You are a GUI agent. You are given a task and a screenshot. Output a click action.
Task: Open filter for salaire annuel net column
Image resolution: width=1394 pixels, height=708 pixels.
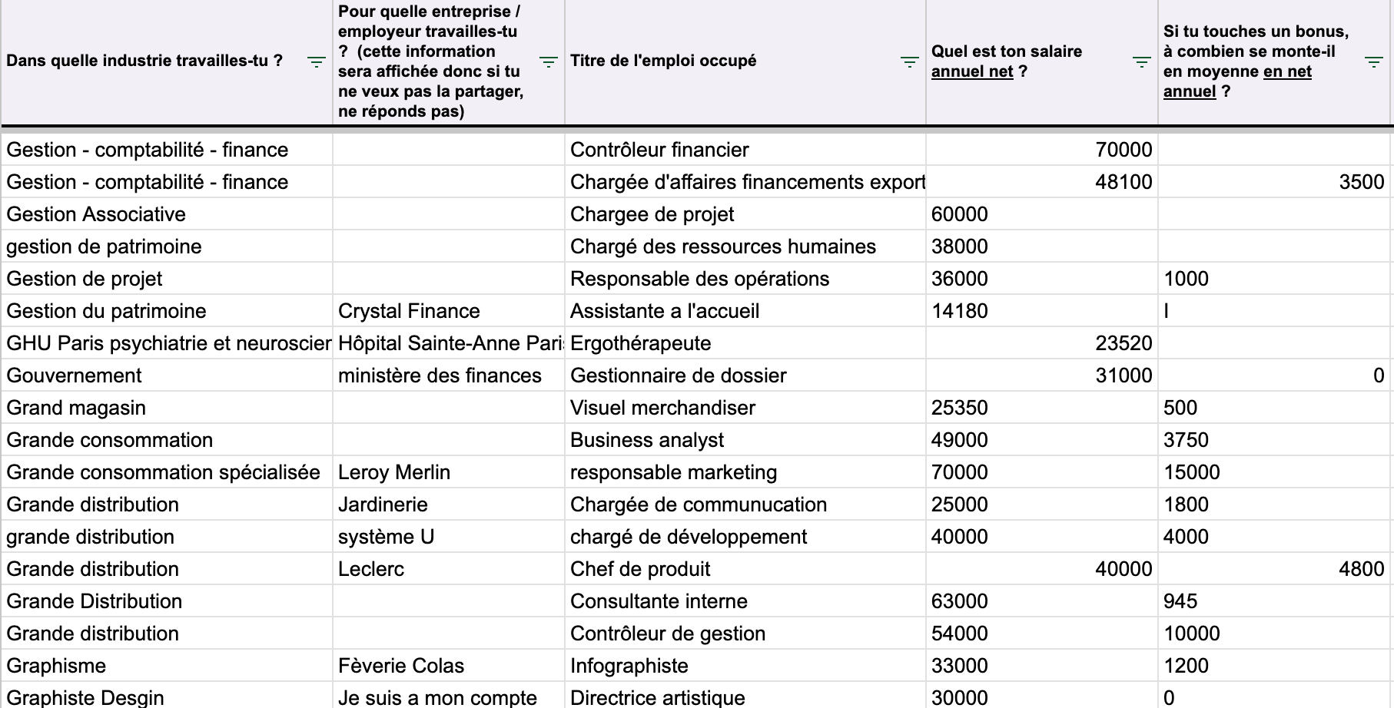tap(1142, 62)
